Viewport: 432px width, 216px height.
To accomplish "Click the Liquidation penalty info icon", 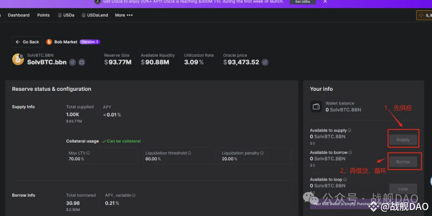I will click(262, 153).
